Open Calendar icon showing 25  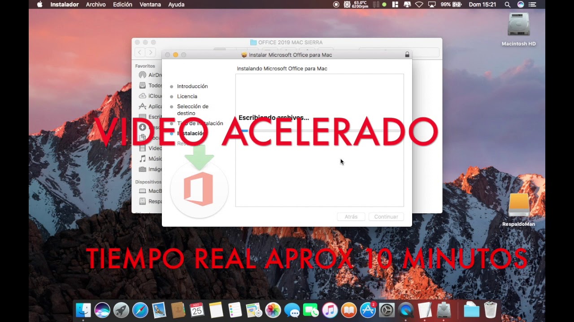point(197,310)
